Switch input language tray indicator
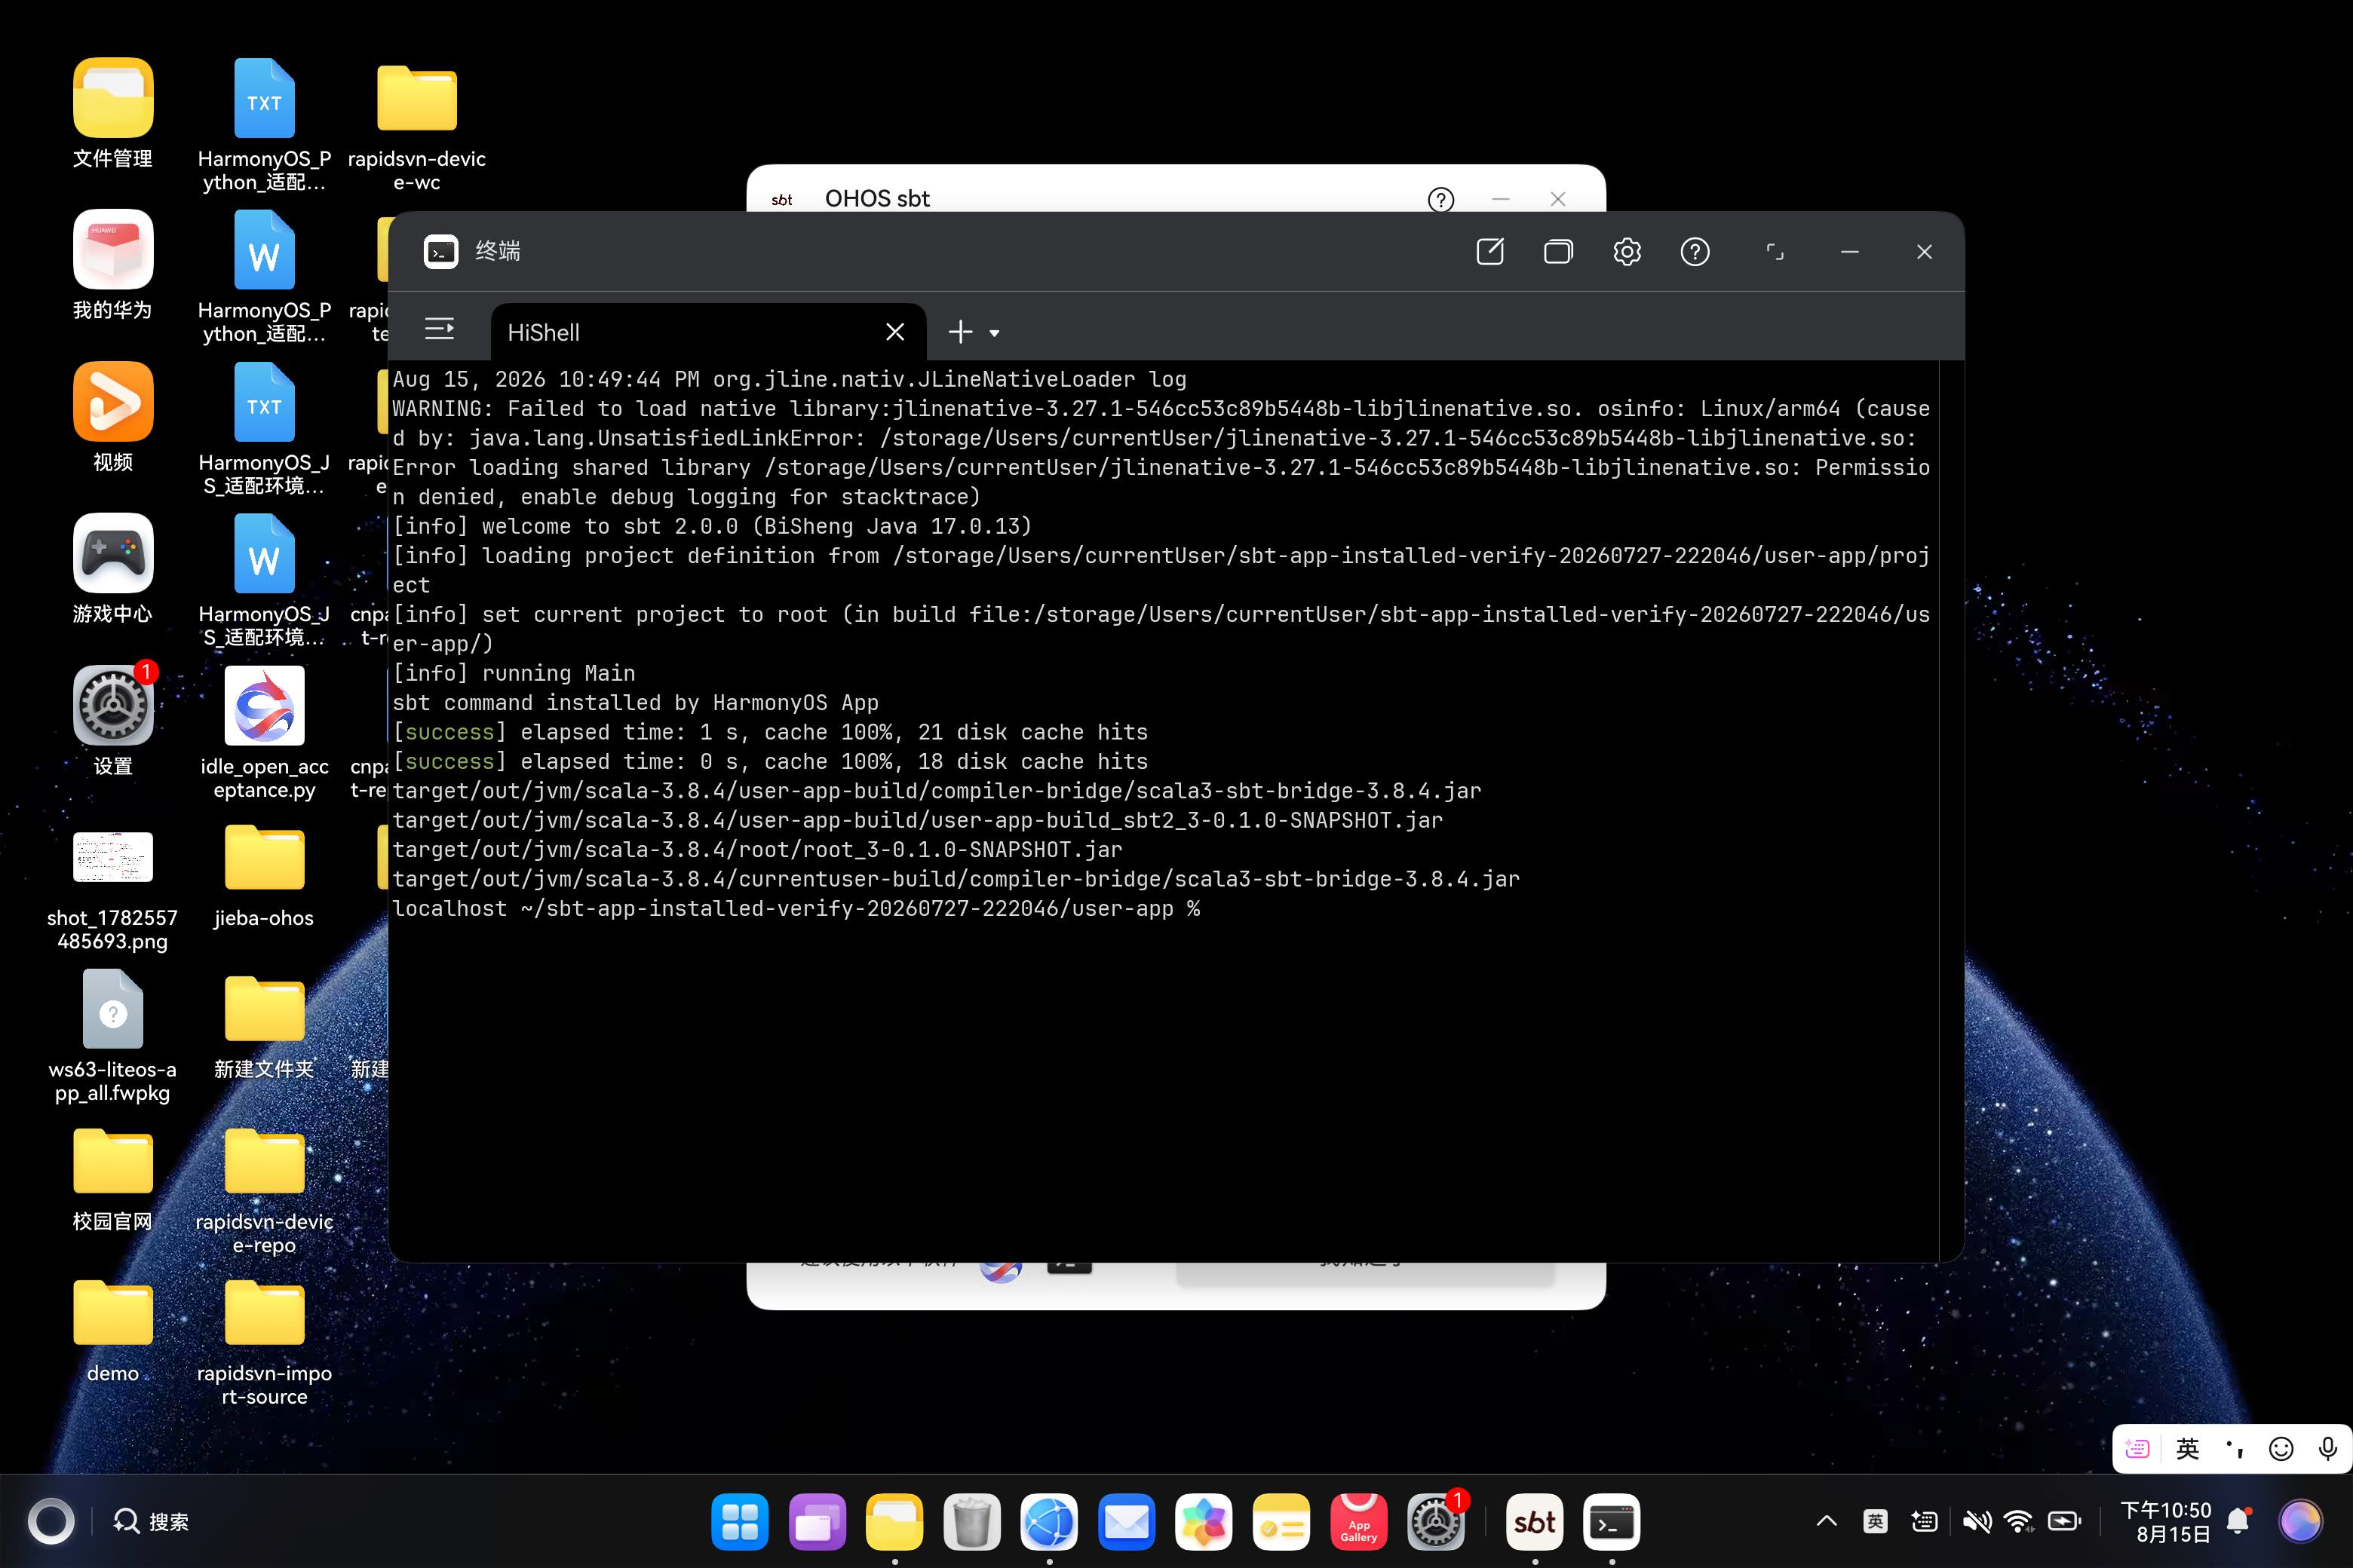The image size is (2353, 1568). tap(1876, 1521)
